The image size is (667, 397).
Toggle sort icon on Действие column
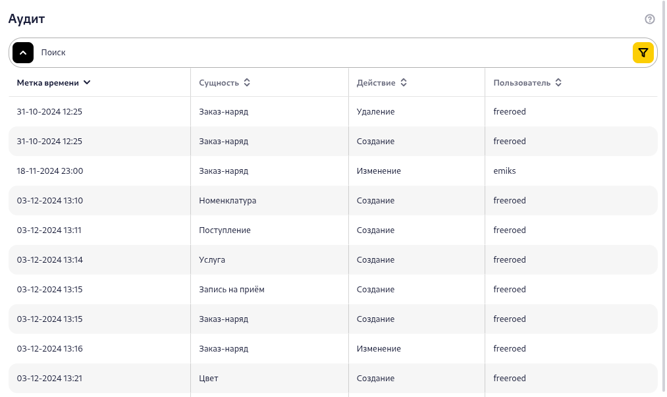tap(404, 83)
